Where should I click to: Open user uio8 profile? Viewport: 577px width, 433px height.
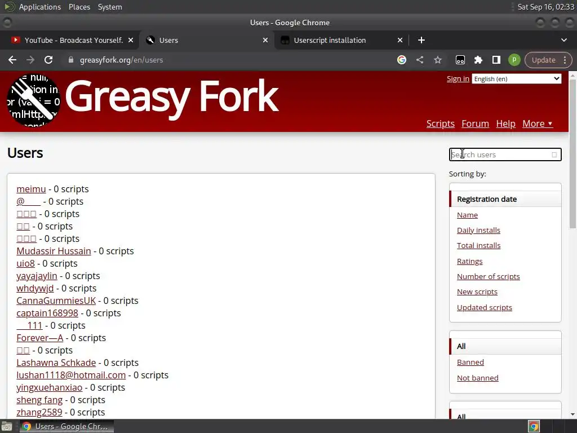pyautogui.click(x=25, y=264)
